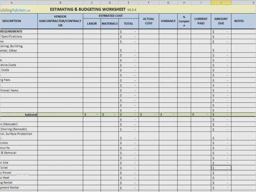The width and height of the screenshot is (256, 192).
Task: Click the VENDOR SUBCONTRACTOR/CONTRACTOR header cell
Action: pos(60,21)
